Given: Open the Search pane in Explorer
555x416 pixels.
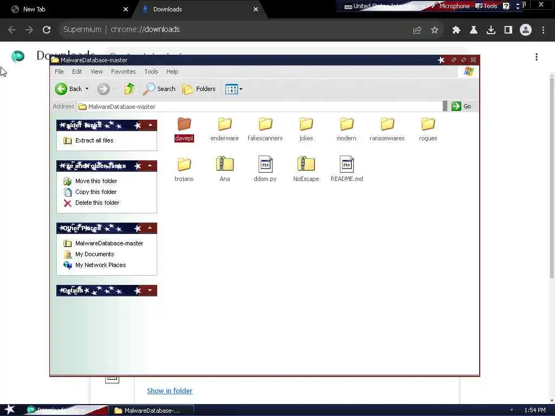Looking at the screenshot, I should tap(159, 89).
